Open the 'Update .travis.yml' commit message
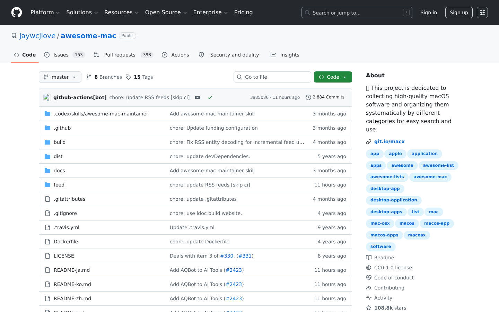The height and width of the screenshot is (312, 499). tap(192, 227)
